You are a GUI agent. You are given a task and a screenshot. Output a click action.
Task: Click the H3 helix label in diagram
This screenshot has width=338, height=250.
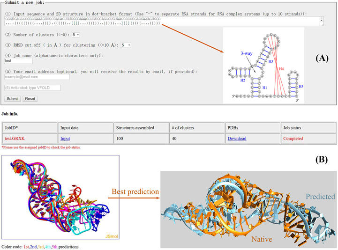(271, 61)
